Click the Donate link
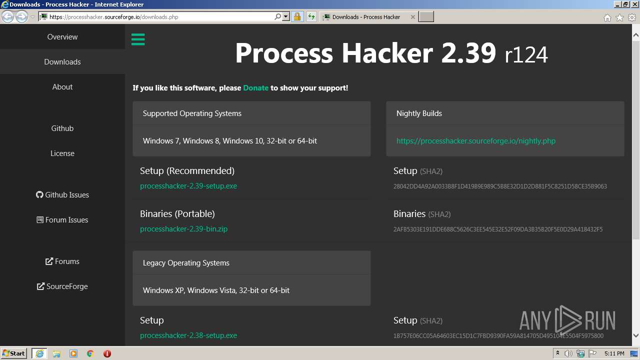 [x=255, y=87]
